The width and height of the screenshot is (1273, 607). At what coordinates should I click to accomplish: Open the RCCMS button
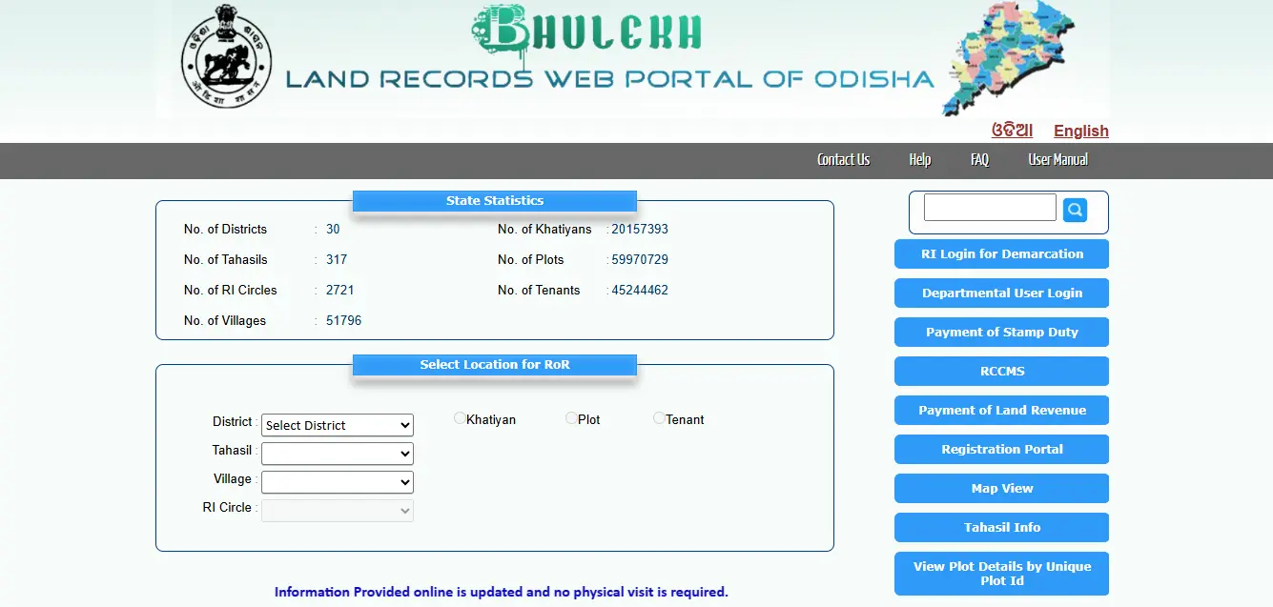(x=1002, y=372)
